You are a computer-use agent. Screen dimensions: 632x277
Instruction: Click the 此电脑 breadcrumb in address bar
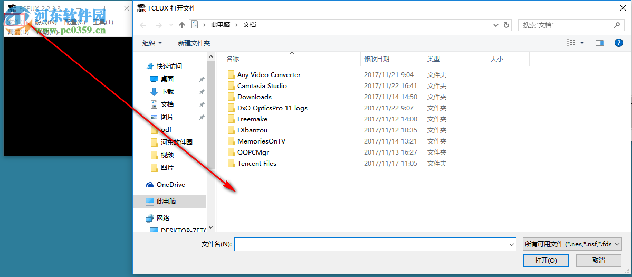point(220,25)
